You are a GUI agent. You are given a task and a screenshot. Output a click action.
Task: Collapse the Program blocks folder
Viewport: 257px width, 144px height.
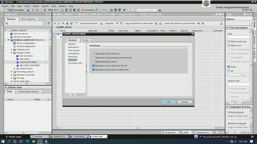pyautogui.click(x=12, y=52)
